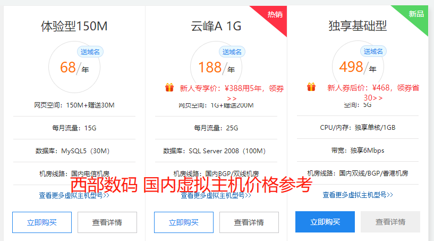Image resolution: width=434 pixels, height=241 pixels.
Task: Click 带宽：独享6Mbps text
Action: coord(358,151)
